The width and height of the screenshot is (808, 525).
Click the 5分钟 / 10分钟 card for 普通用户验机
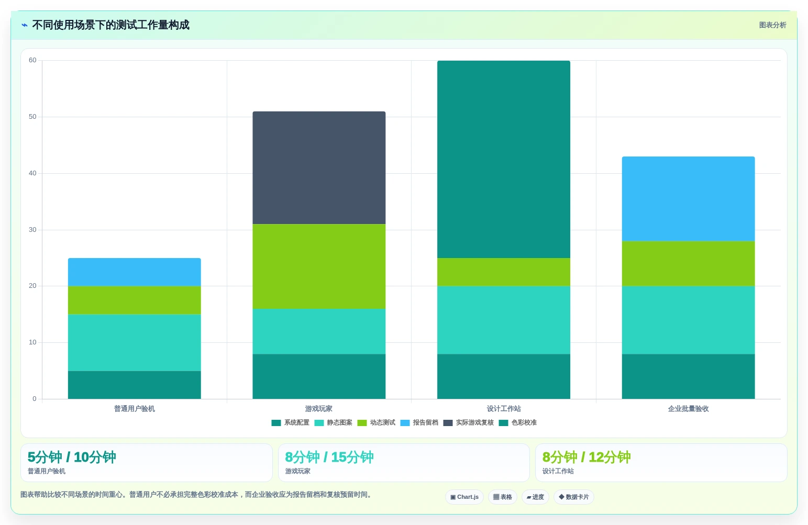coord(147,463)
